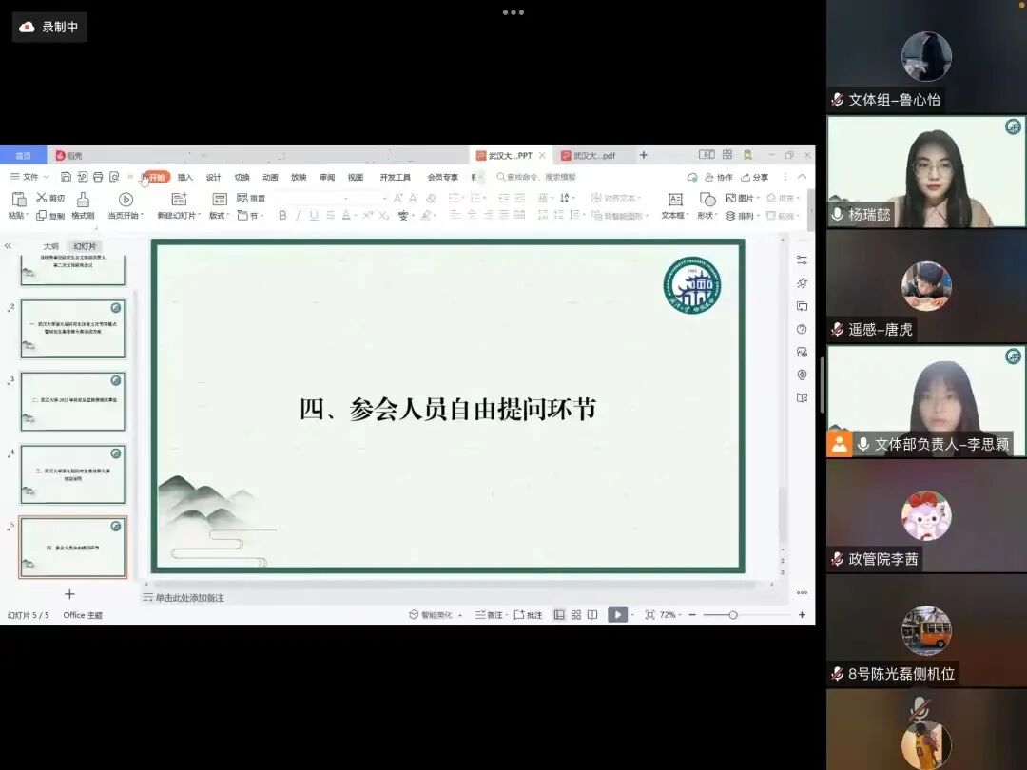The image size is (1027, 770).
Task: Click the 分享 share button
Action: tap(754, 177)
